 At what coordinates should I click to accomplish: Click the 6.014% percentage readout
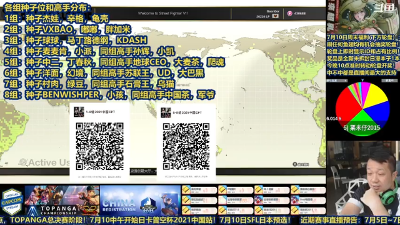(x=334, y=119)
